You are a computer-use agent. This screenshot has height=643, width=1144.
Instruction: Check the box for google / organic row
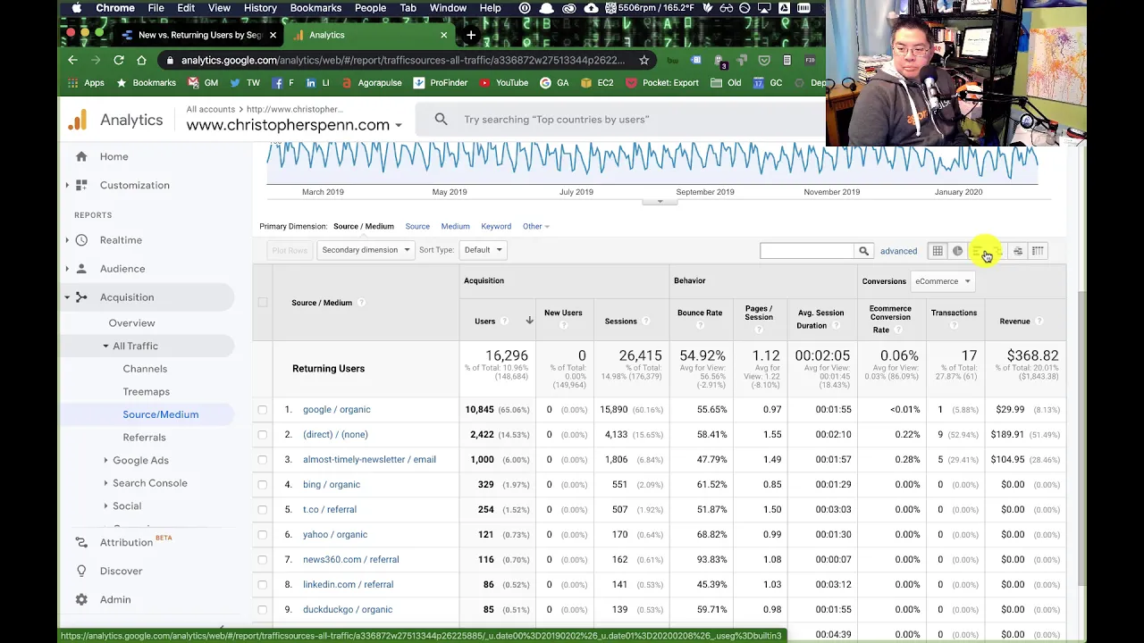point(262,410)
